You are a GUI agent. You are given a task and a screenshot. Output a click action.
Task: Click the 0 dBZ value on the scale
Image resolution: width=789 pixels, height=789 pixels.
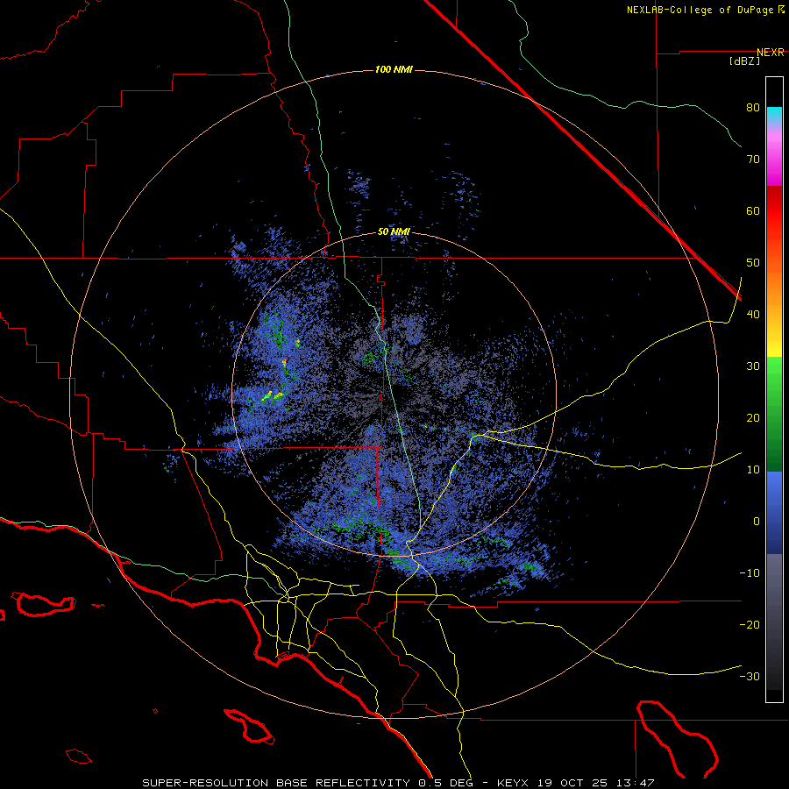coord(757,522)
